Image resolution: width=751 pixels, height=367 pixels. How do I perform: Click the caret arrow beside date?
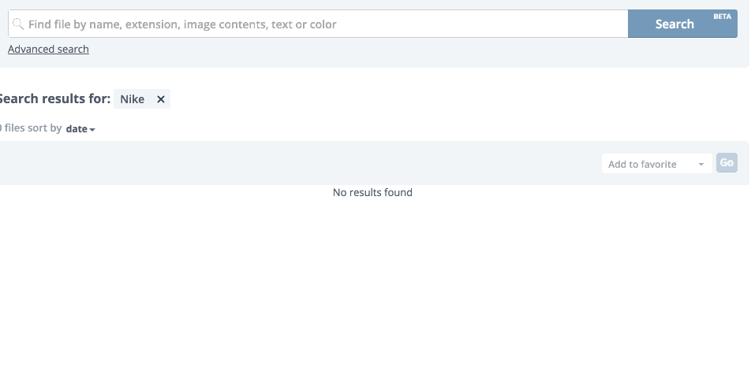pyautogui.click(x=92, y=129)
